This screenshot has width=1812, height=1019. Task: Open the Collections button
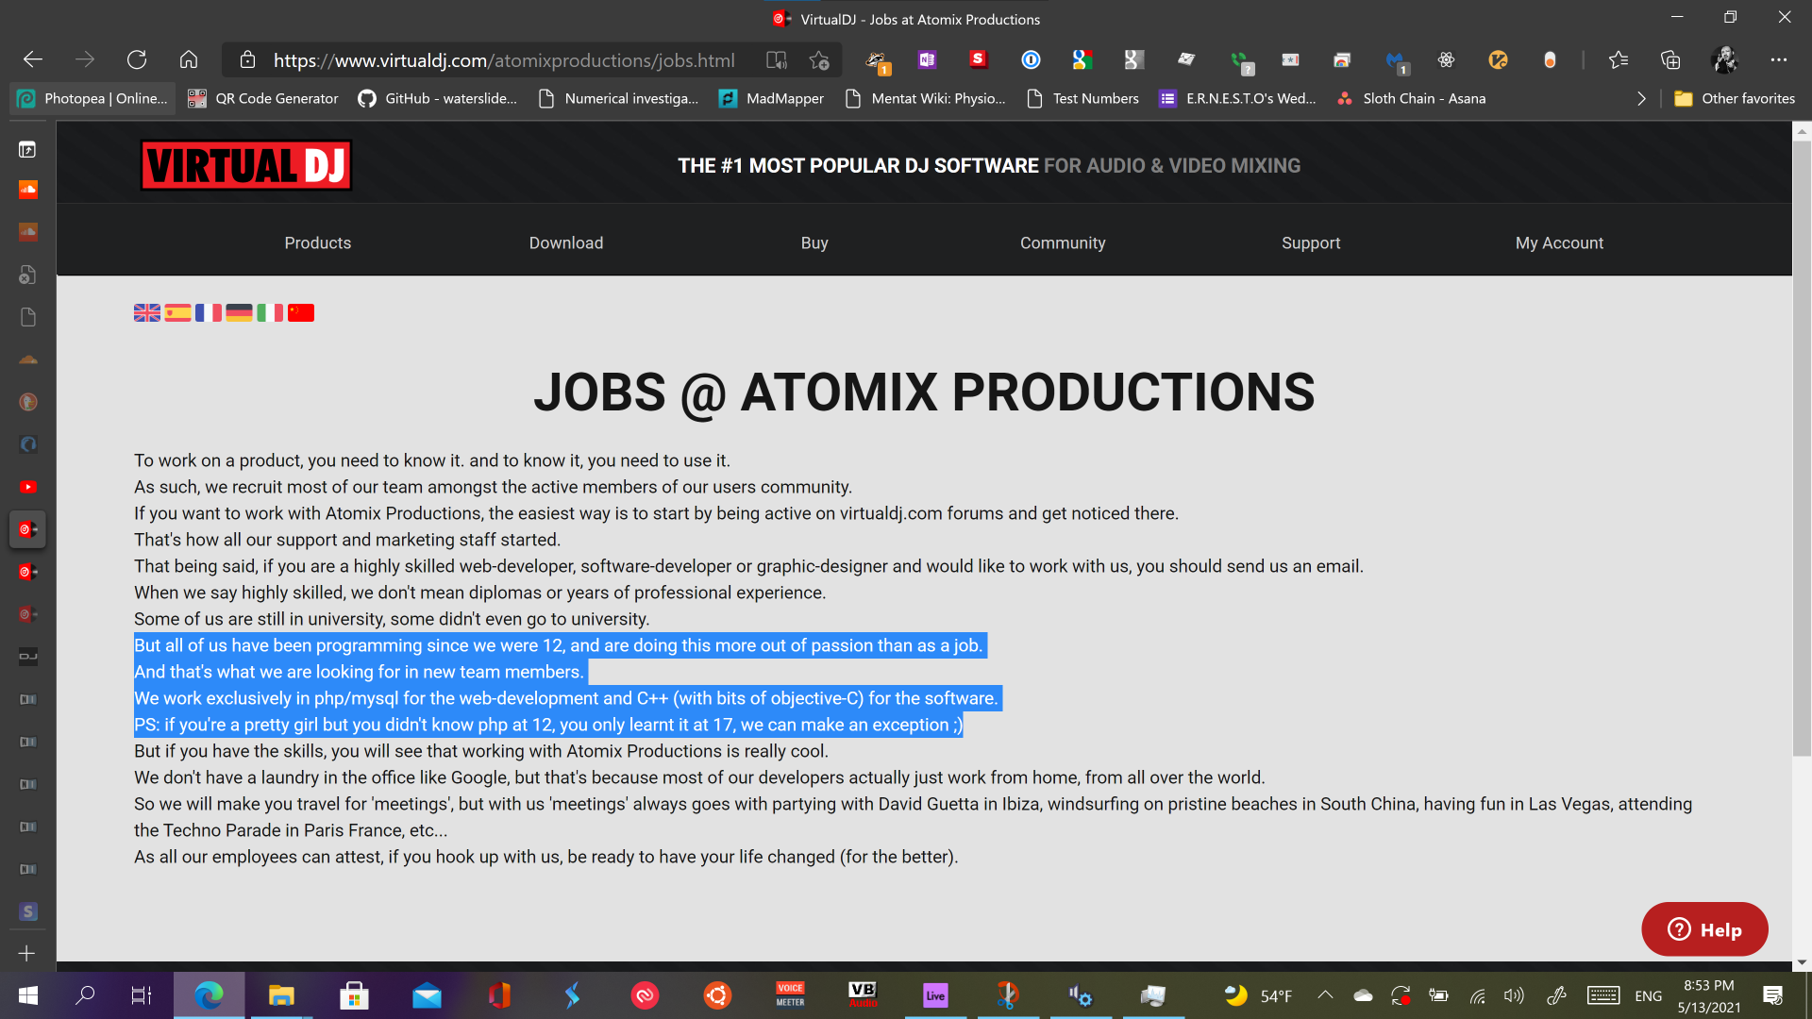click(x=1670, y=60)
